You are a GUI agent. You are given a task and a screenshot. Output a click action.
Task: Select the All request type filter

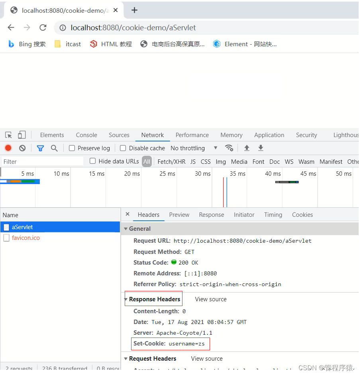click(x=147, y=162)
